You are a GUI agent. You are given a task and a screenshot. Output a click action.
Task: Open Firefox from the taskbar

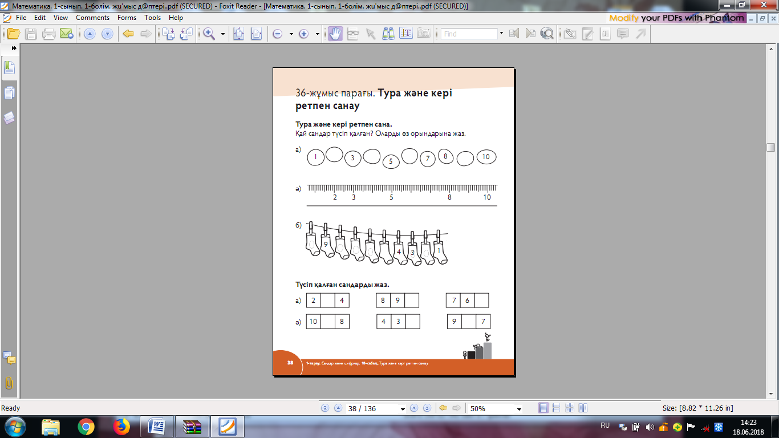click(x=121, y=427)
